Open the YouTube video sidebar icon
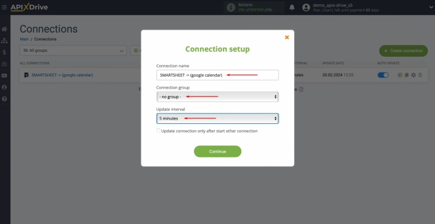The width and height of the screenshot is (435, 224). pyautogui.click(x=4, y=75)
